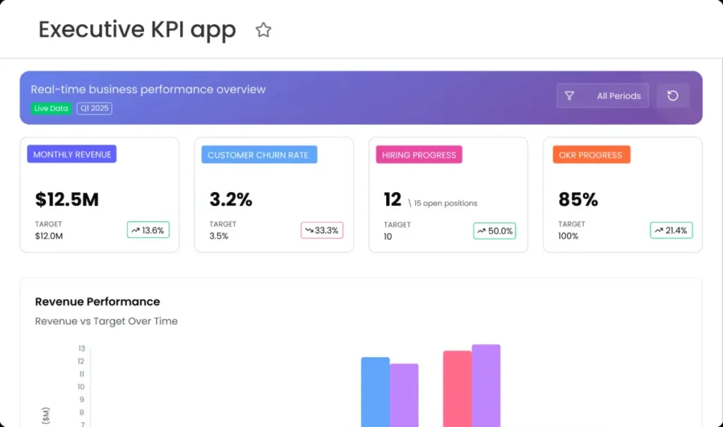Click the Executive KPI app title
723x427 pixels.
(137, 30)
